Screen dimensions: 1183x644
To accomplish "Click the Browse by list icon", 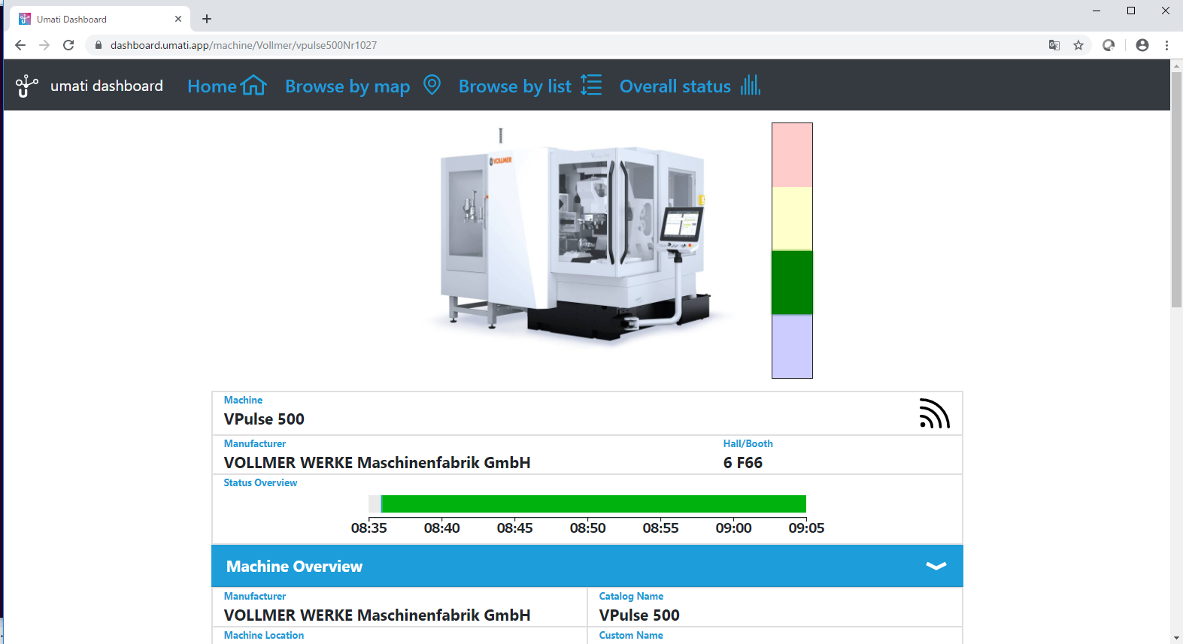I will click(591, 85).
